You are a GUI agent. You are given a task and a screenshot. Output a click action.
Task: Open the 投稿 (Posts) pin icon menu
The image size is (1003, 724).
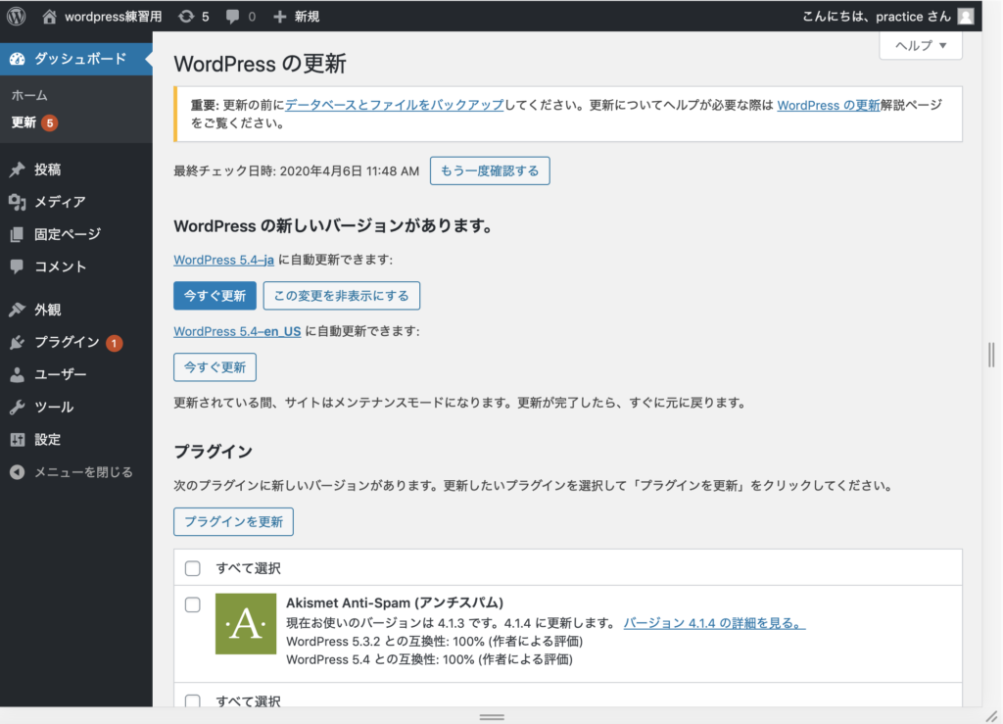click(17, 169)
